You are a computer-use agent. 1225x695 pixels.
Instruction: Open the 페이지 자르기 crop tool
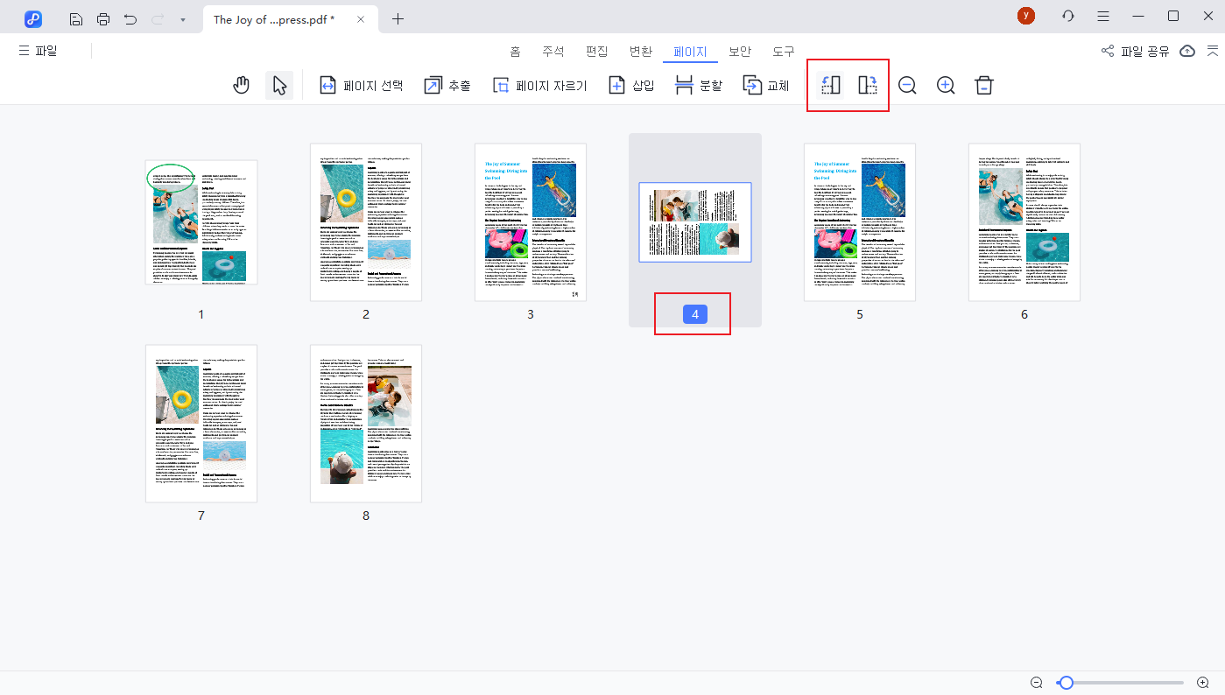(x=539, y=85)
